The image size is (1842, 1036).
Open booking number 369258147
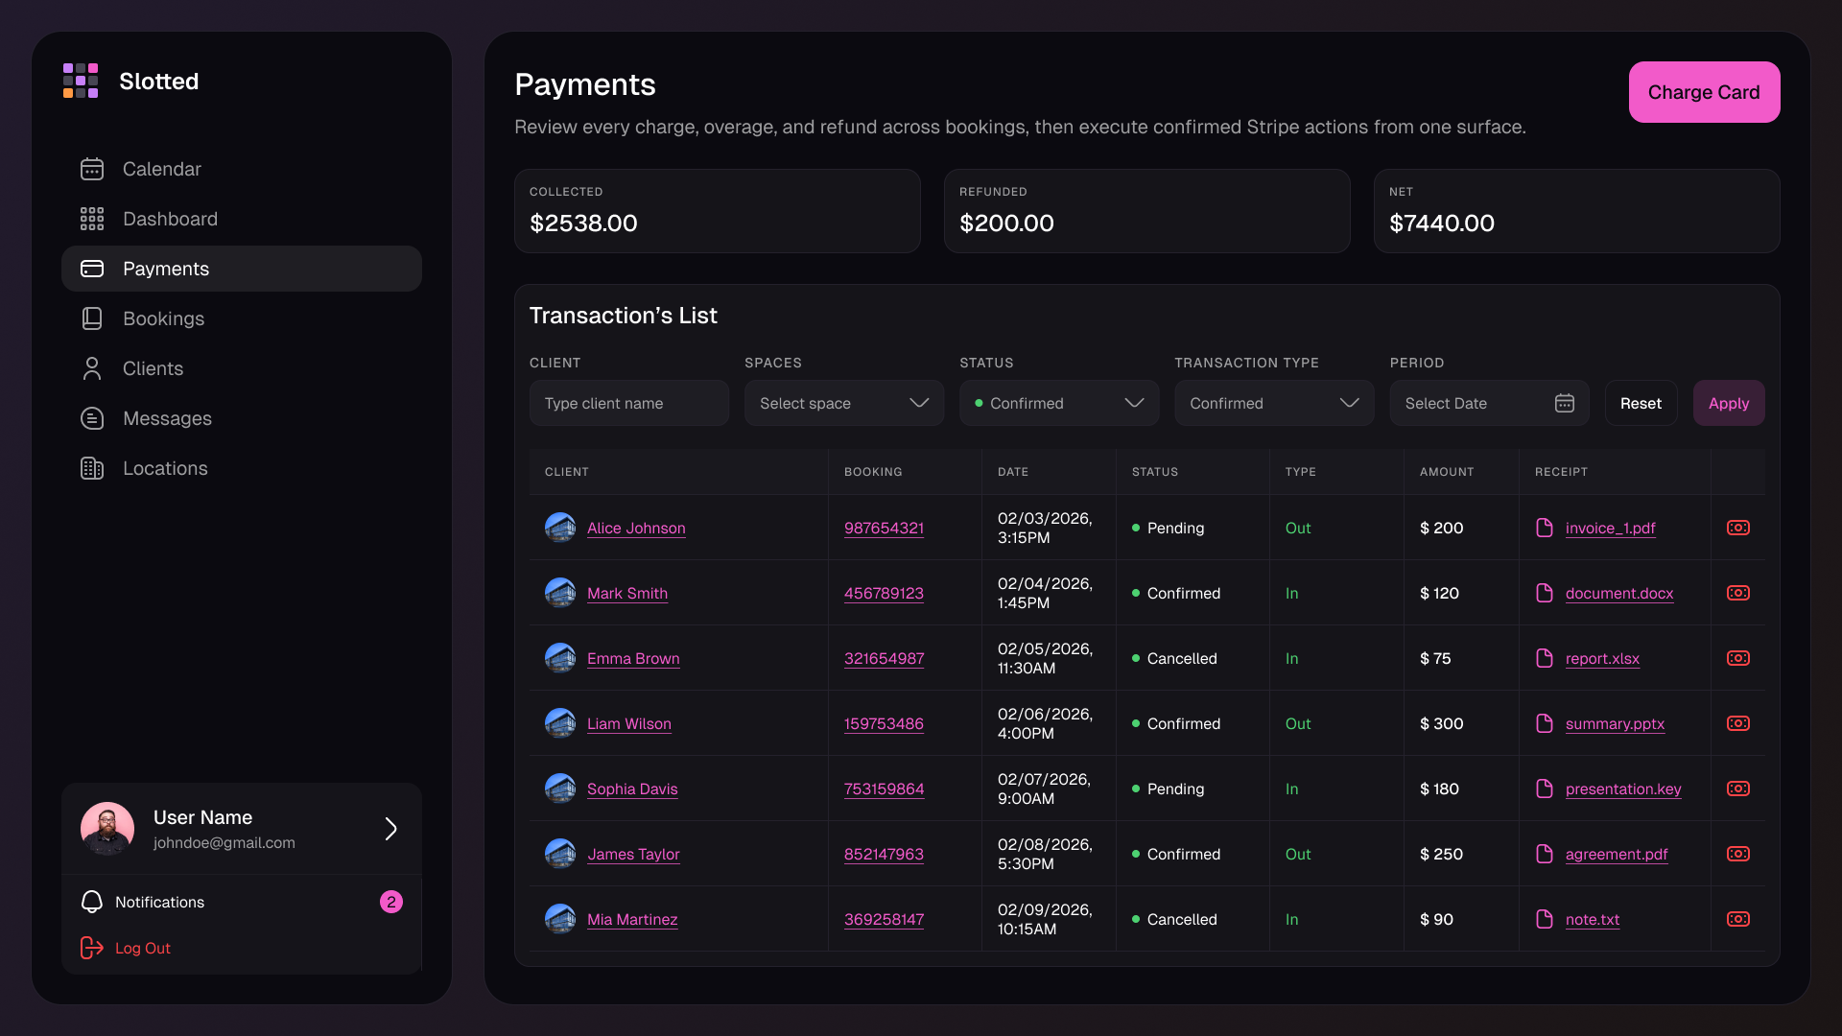(884, 919)
